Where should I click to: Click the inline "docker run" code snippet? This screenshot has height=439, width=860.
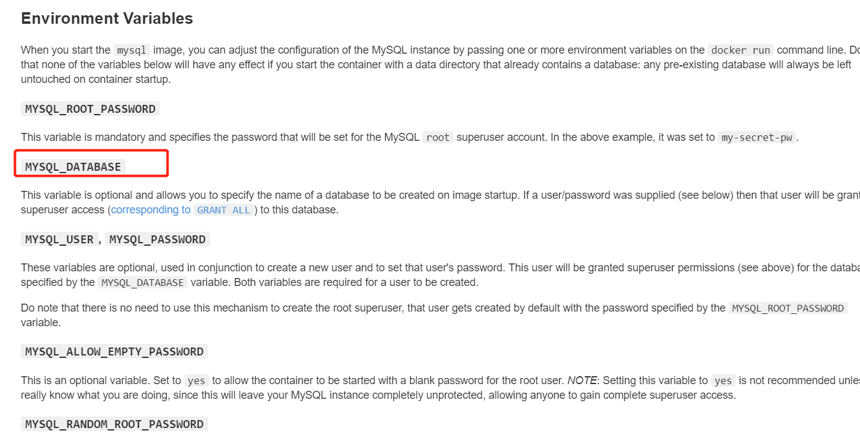point(740,51)
